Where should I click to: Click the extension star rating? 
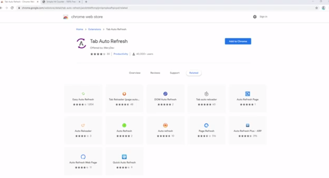[98, 54]
